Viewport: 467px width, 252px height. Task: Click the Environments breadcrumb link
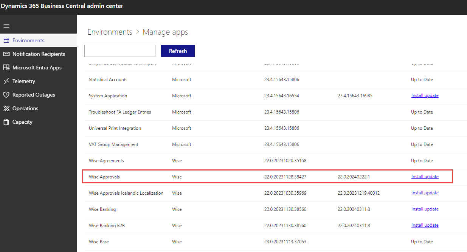[110, 32]
